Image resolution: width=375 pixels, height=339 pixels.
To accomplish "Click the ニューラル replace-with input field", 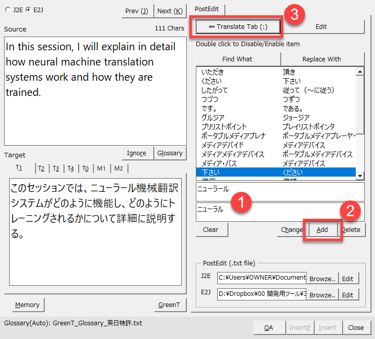I will [280, 212].
